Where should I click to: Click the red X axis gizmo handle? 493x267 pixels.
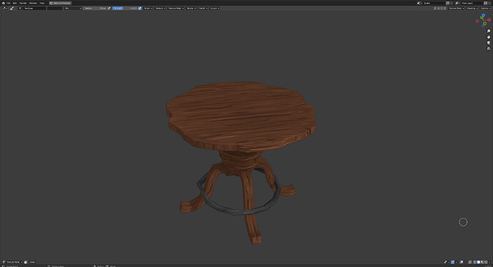(x=489, y=20)
